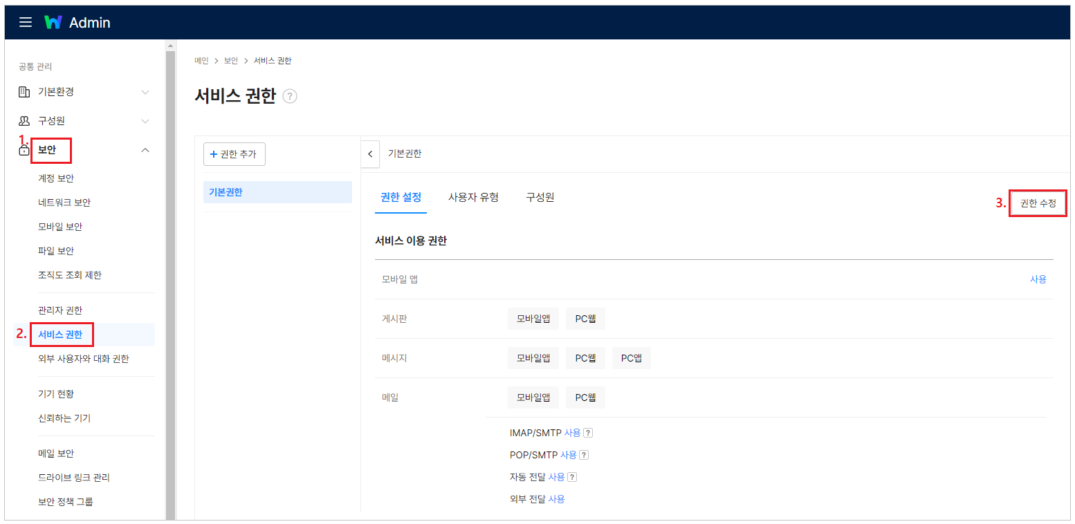Click the sidebar vertical scrollbar
The width and height of the screenshot is (1075, 524).
[170, 285]
